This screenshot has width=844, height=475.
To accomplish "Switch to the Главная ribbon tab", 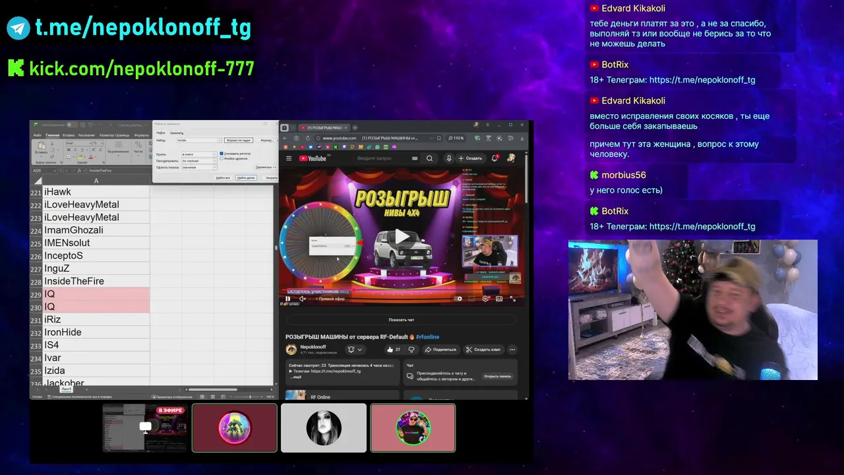I will tap(53, 135).
